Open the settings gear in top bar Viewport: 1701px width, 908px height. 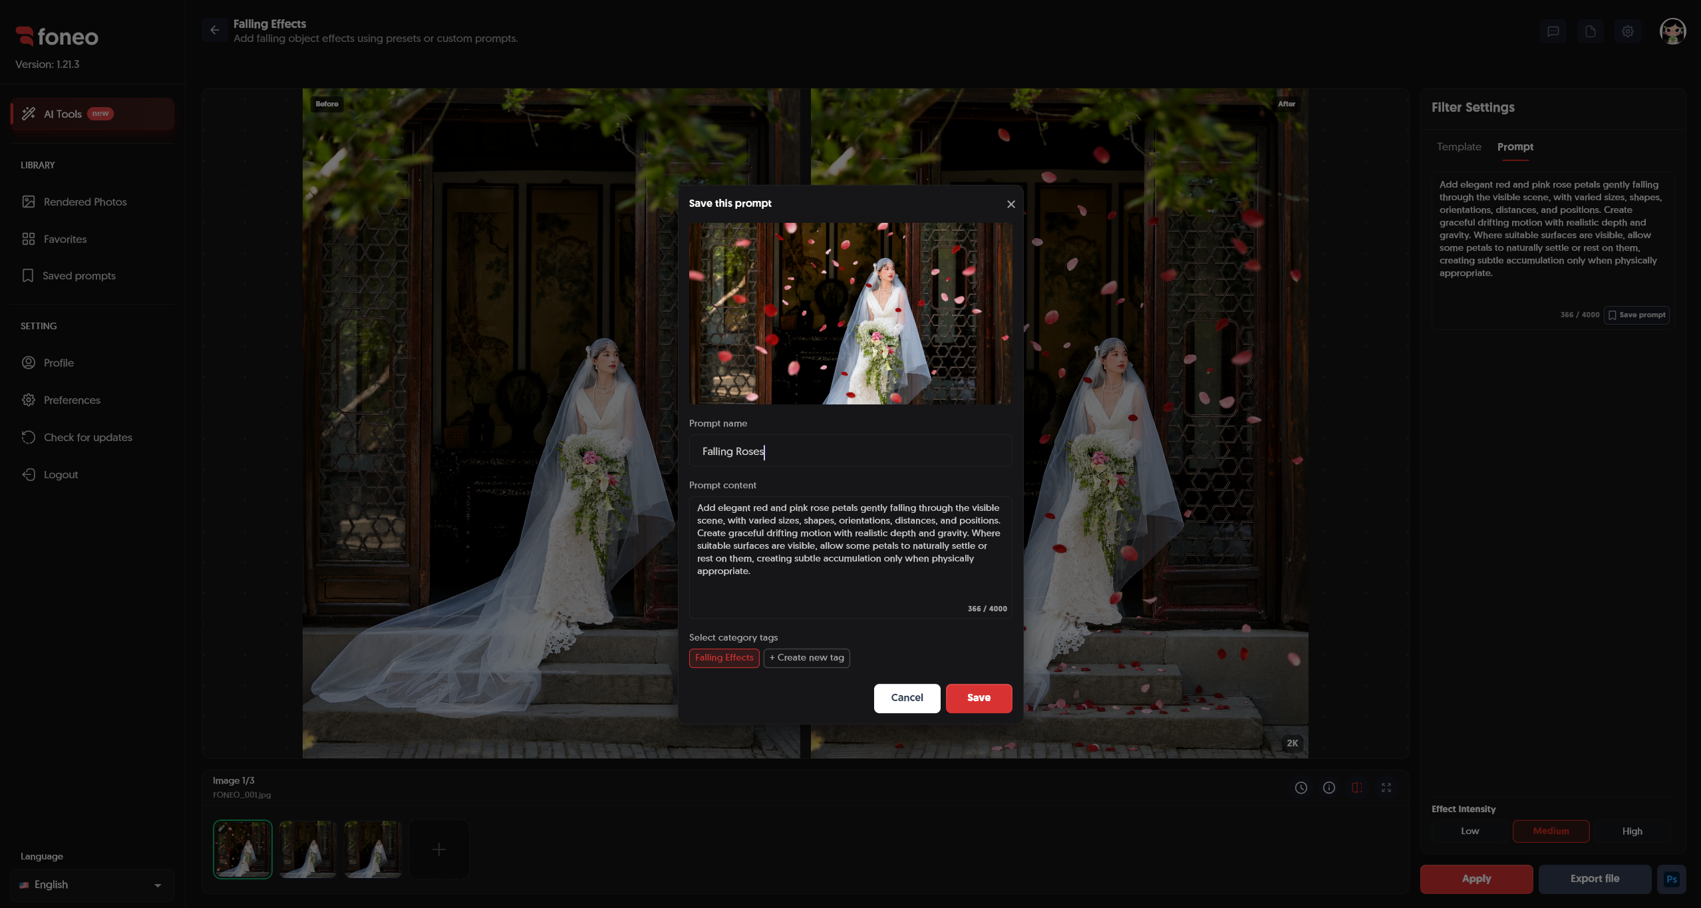click(x=1627, y=31)
